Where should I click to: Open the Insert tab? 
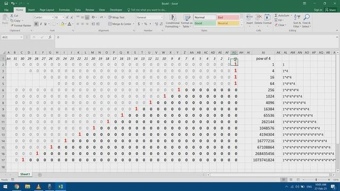31,10
